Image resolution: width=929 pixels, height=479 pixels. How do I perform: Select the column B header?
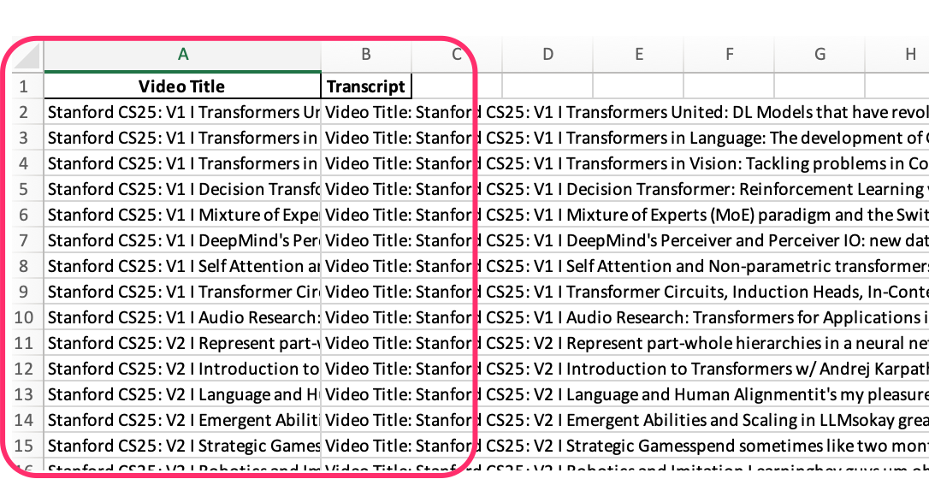pyautogui.click(x=366, y=55)
